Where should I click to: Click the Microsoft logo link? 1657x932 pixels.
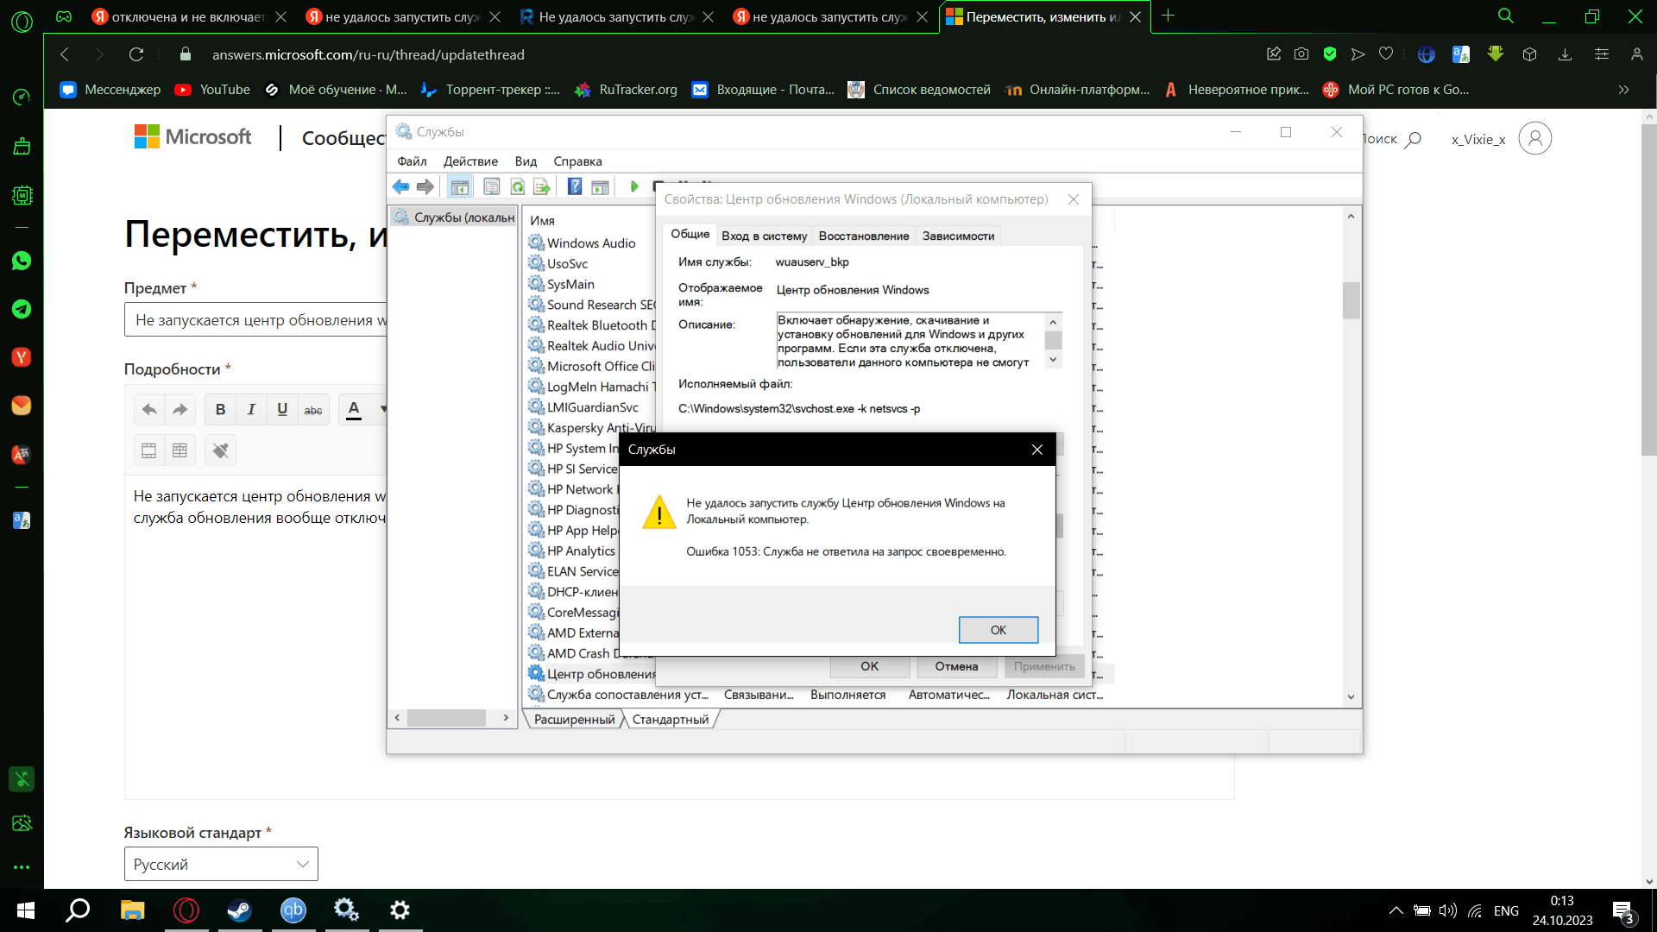pos(192,136)
